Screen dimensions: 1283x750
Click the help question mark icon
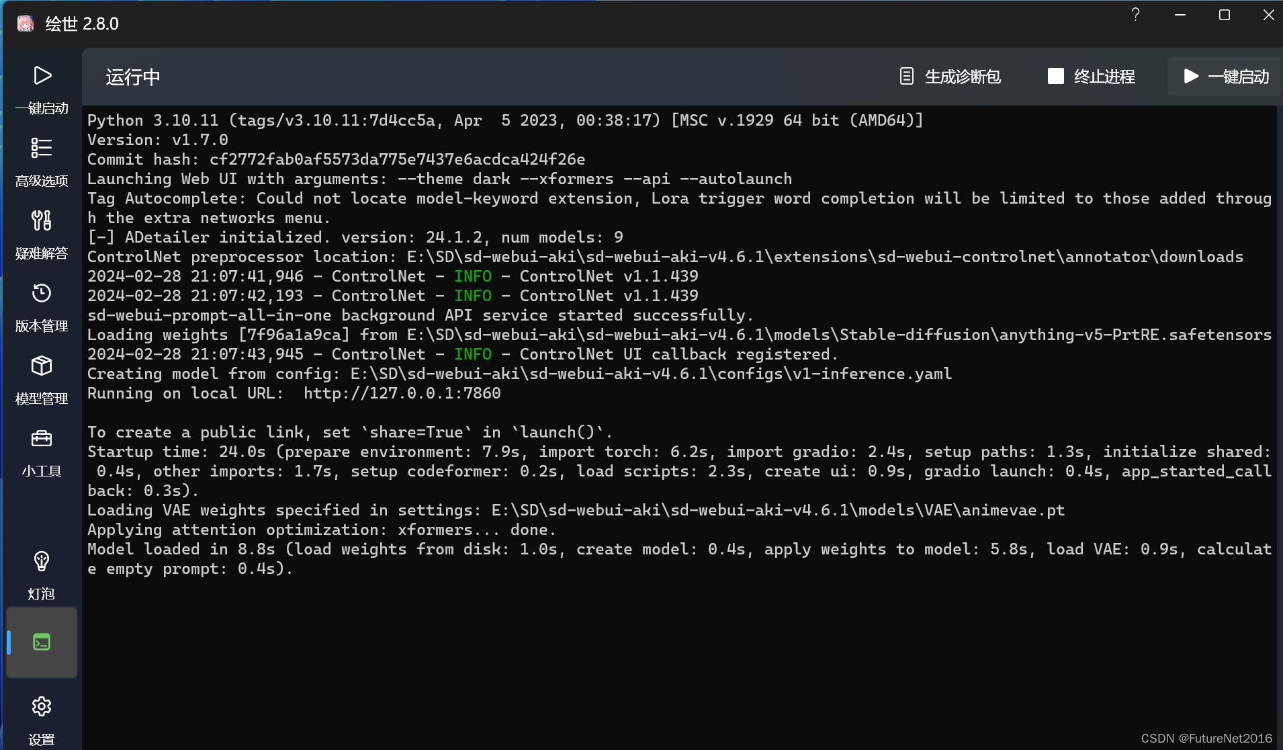(1135, 15)
